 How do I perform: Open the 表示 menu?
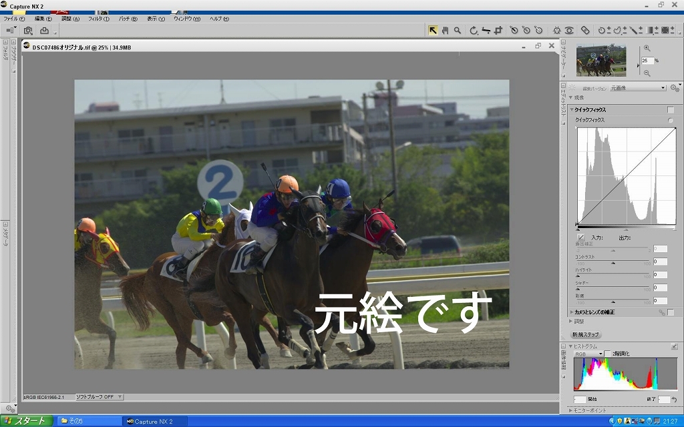coord(155,19)
